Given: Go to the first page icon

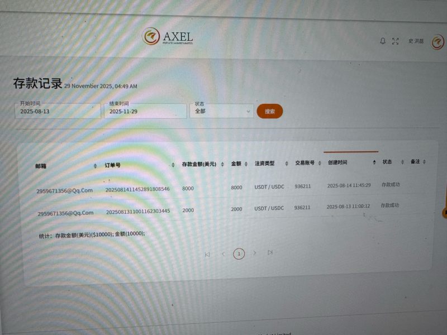Looking at the screenshot, I should tap(207, 255).
